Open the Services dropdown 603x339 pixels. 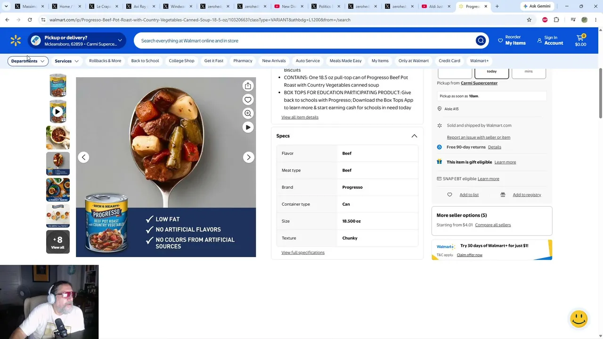[66, 61]
